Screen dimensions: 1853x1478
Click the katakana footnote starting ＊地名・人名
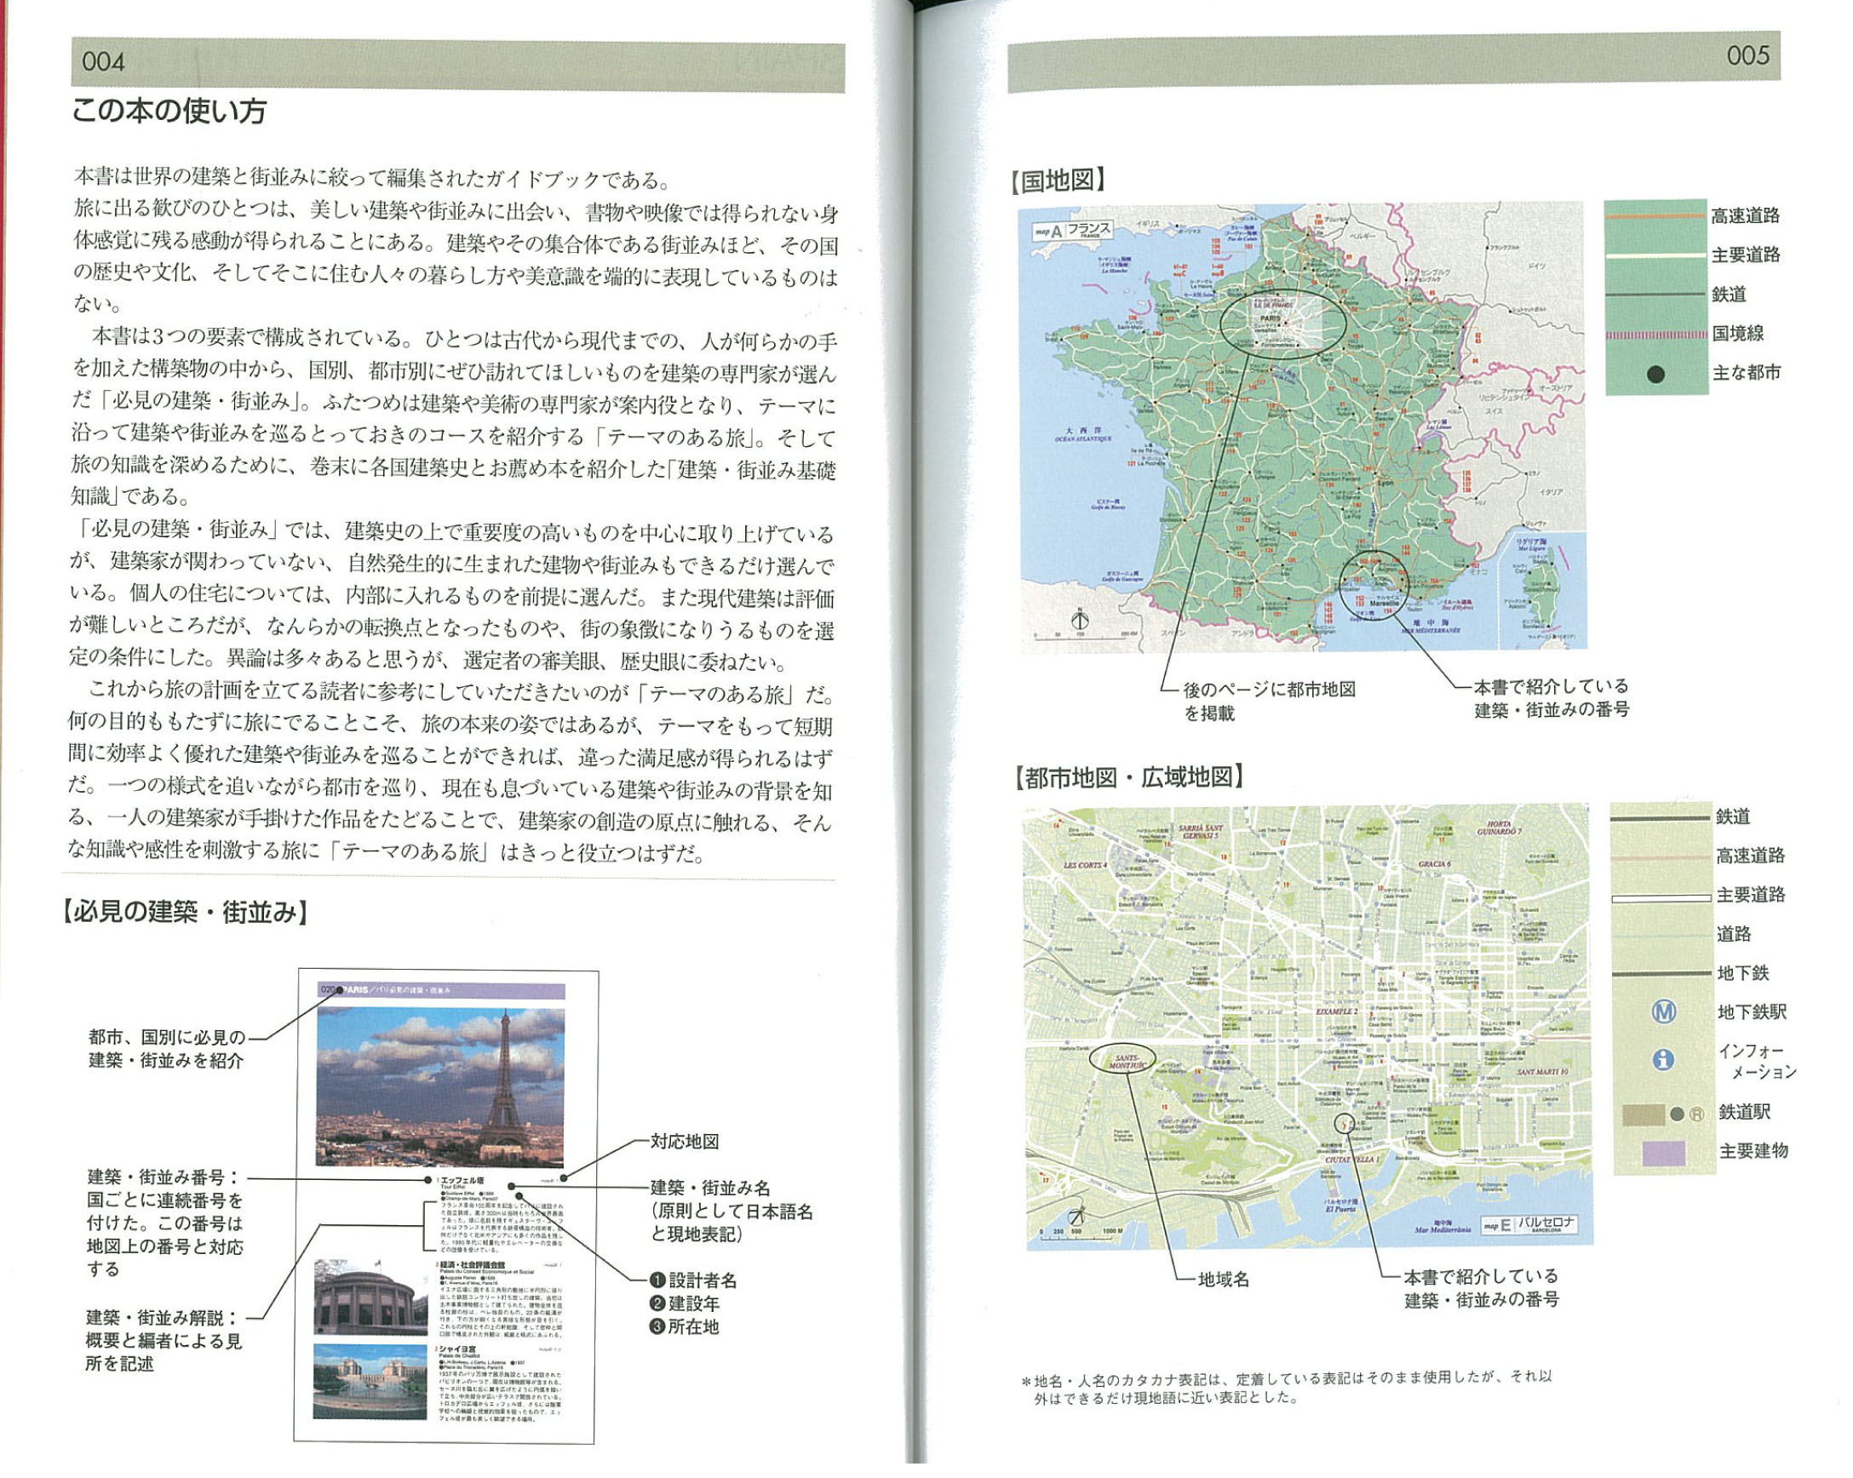1286,1387
